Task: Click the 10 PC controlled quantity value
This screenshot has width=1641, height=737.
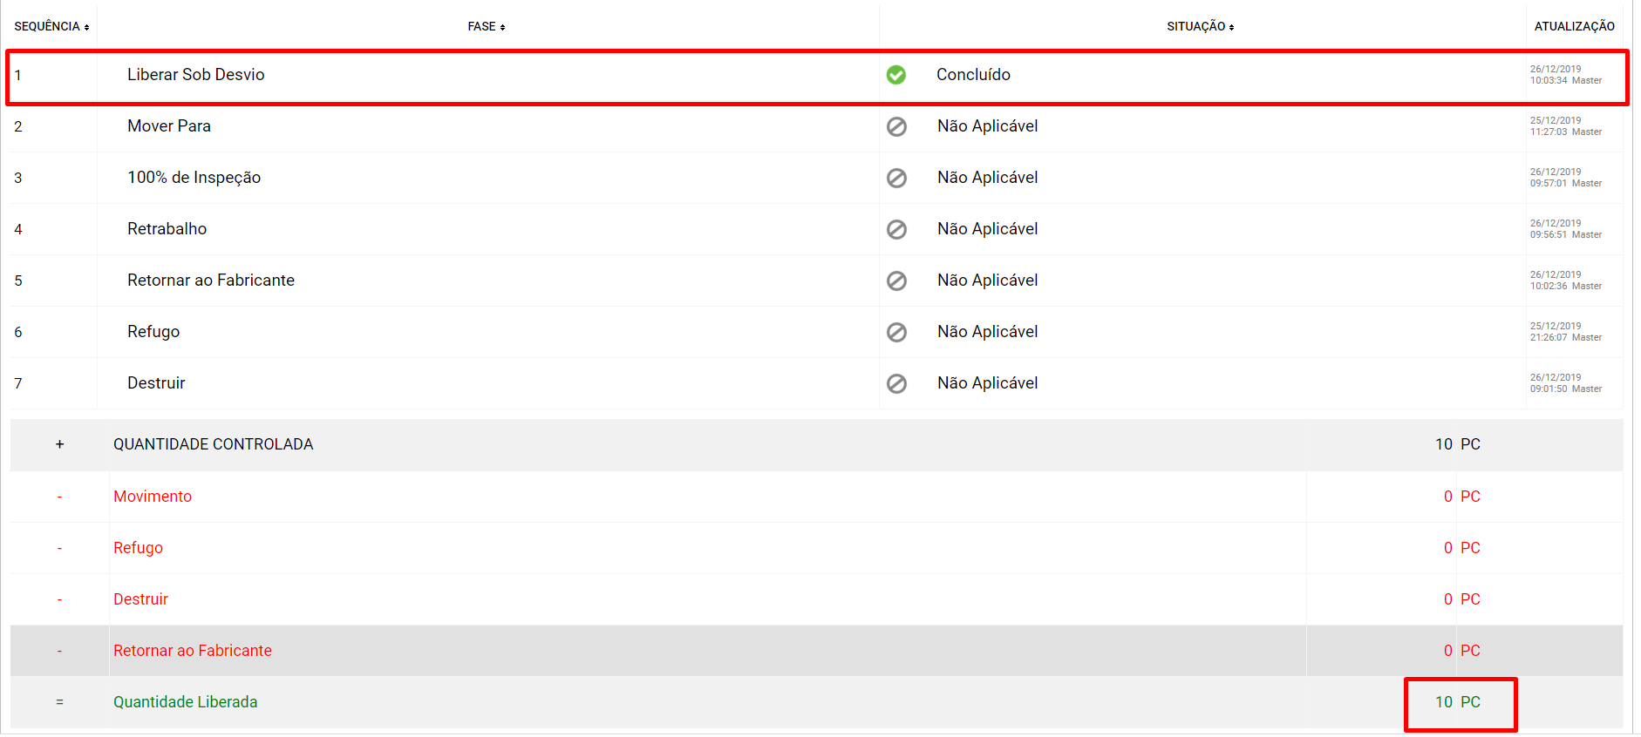Action: pyautogui.click(x=1458, y=444)
